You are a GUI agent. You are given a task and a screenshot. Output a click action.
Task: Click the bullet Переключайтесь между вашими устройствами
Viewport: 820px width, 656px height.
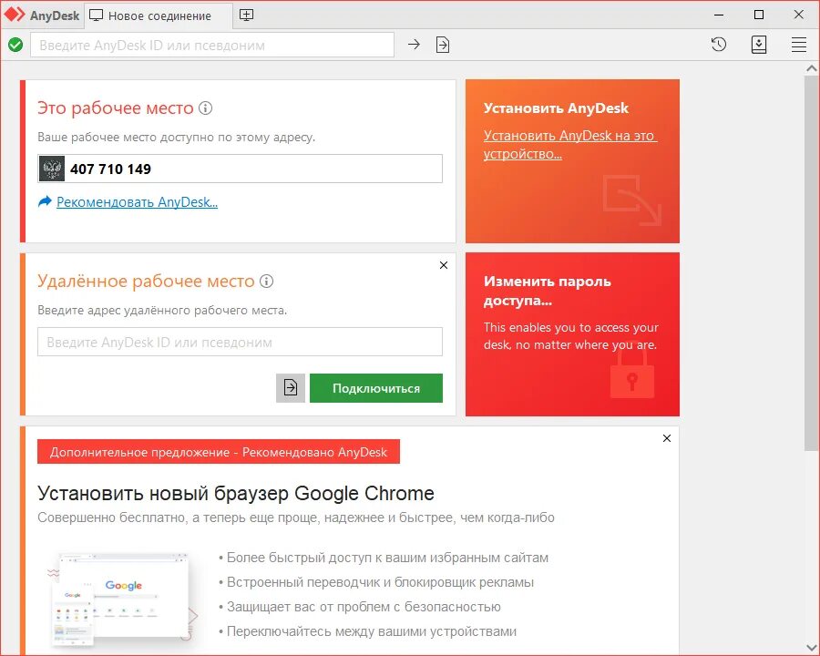click(x=367, y=630)
